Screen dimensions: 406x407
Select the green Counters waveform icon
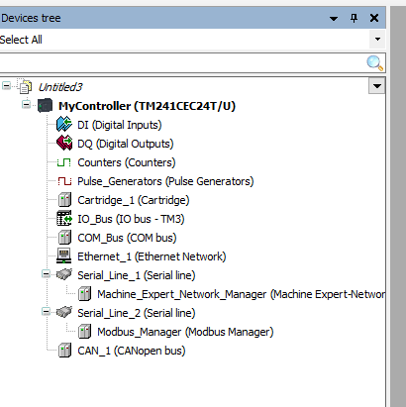(x=64, y=162)
